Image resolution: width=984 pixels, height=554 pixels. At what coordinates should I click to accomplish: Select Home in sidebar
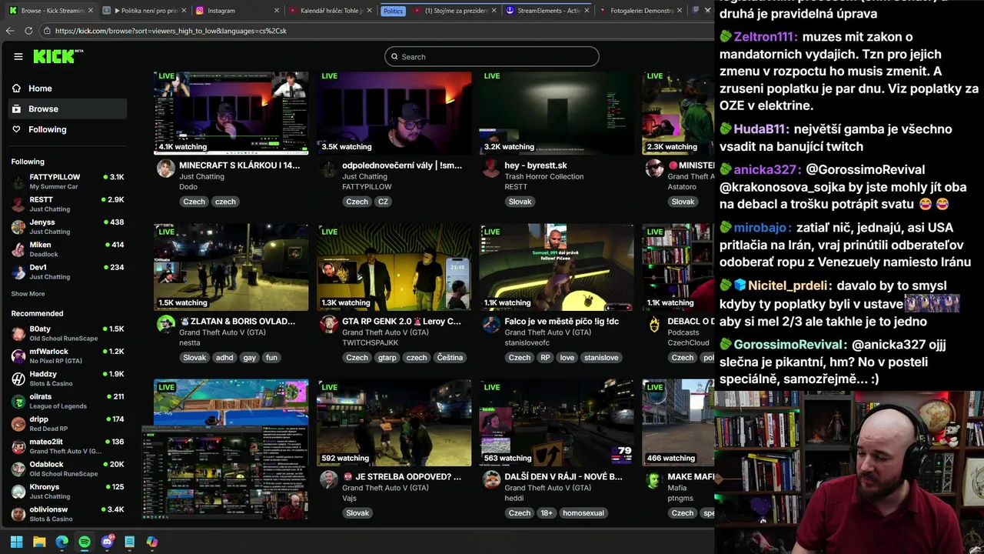coord(68,88)
